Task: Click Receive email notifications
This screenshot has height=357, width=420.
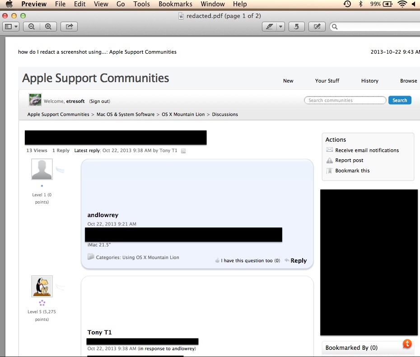Action: point(367,150)
